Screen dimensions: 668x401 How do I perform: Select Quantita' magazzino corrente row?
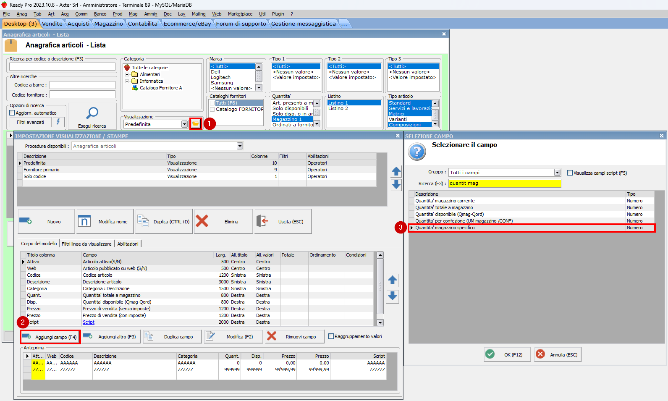(x=531, y=201)
